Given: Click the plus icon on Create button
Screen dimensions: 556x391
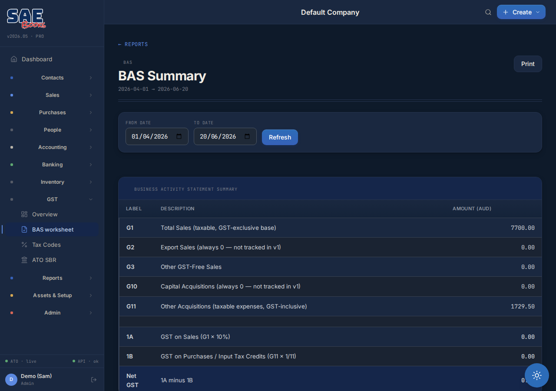Looking at the screenshot, I should pos(506,12).
